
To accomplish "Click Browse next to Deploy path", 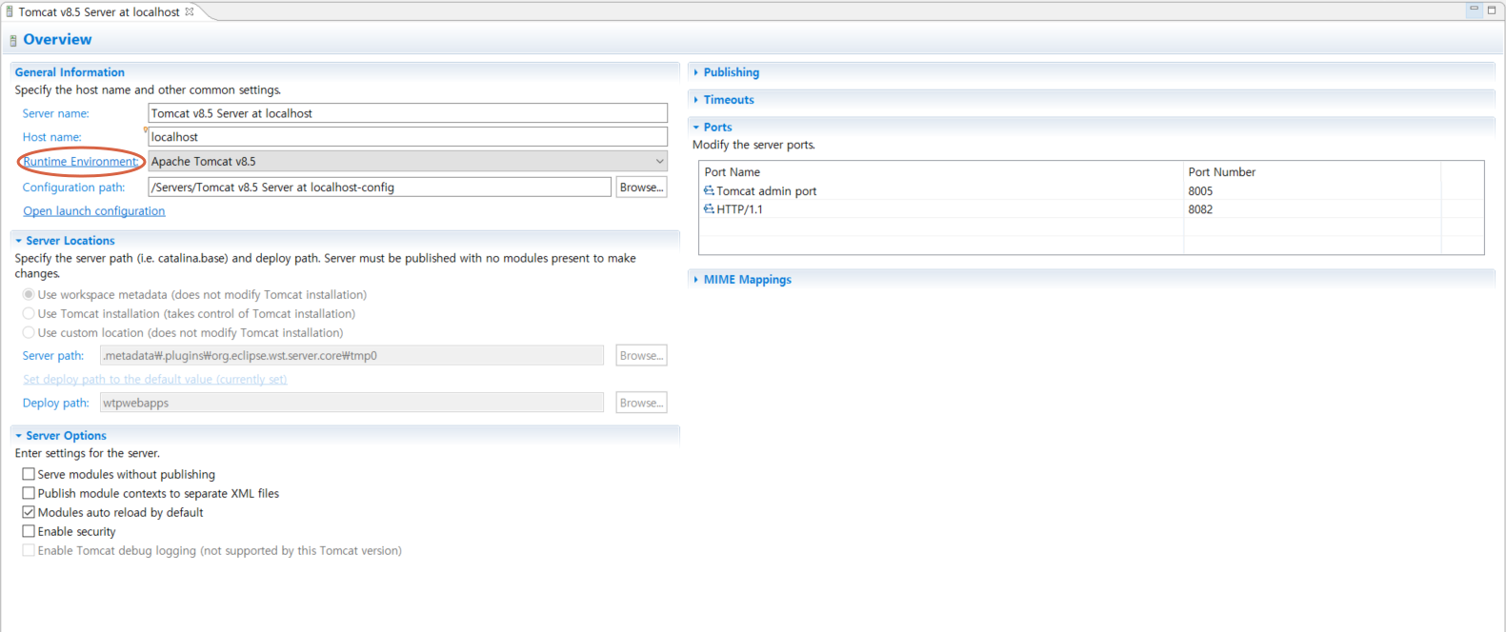I will tap(641, 403).
